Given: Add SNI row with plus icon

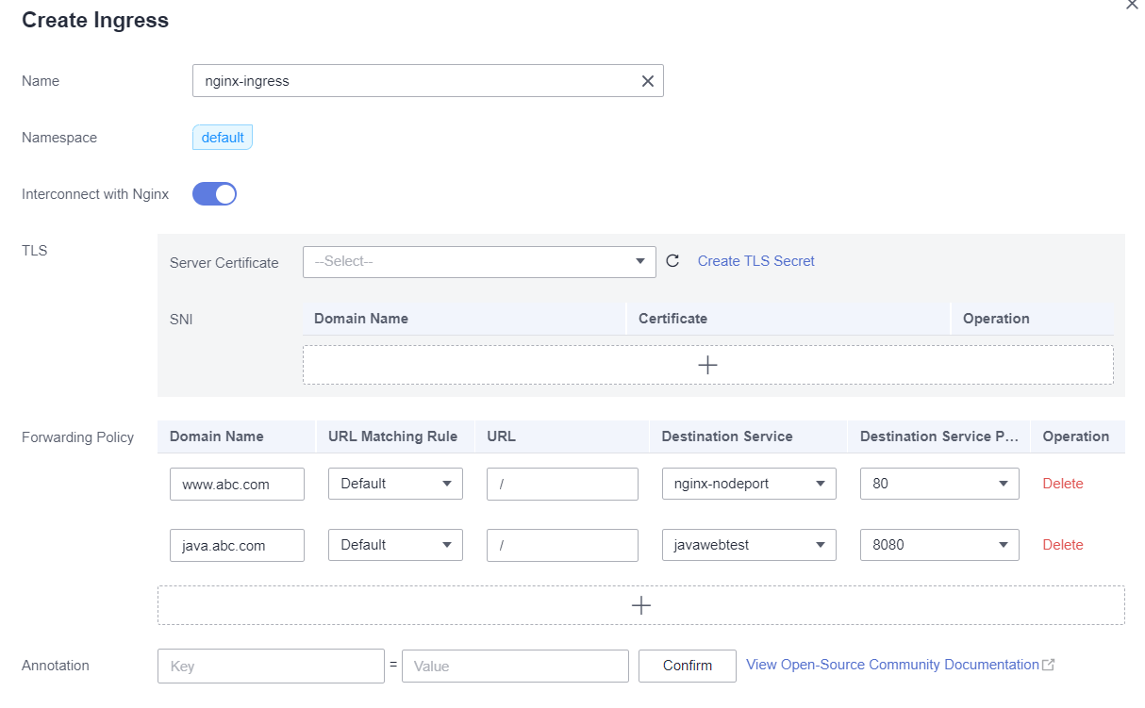Looking at the screenshot, I should click(707, 365).
